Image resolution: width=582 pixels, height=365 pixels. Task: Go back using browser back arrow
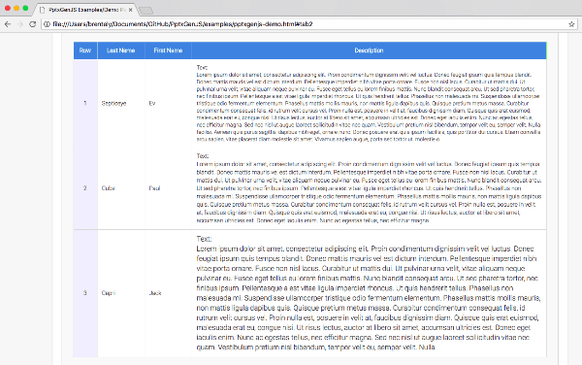point(8,24)
